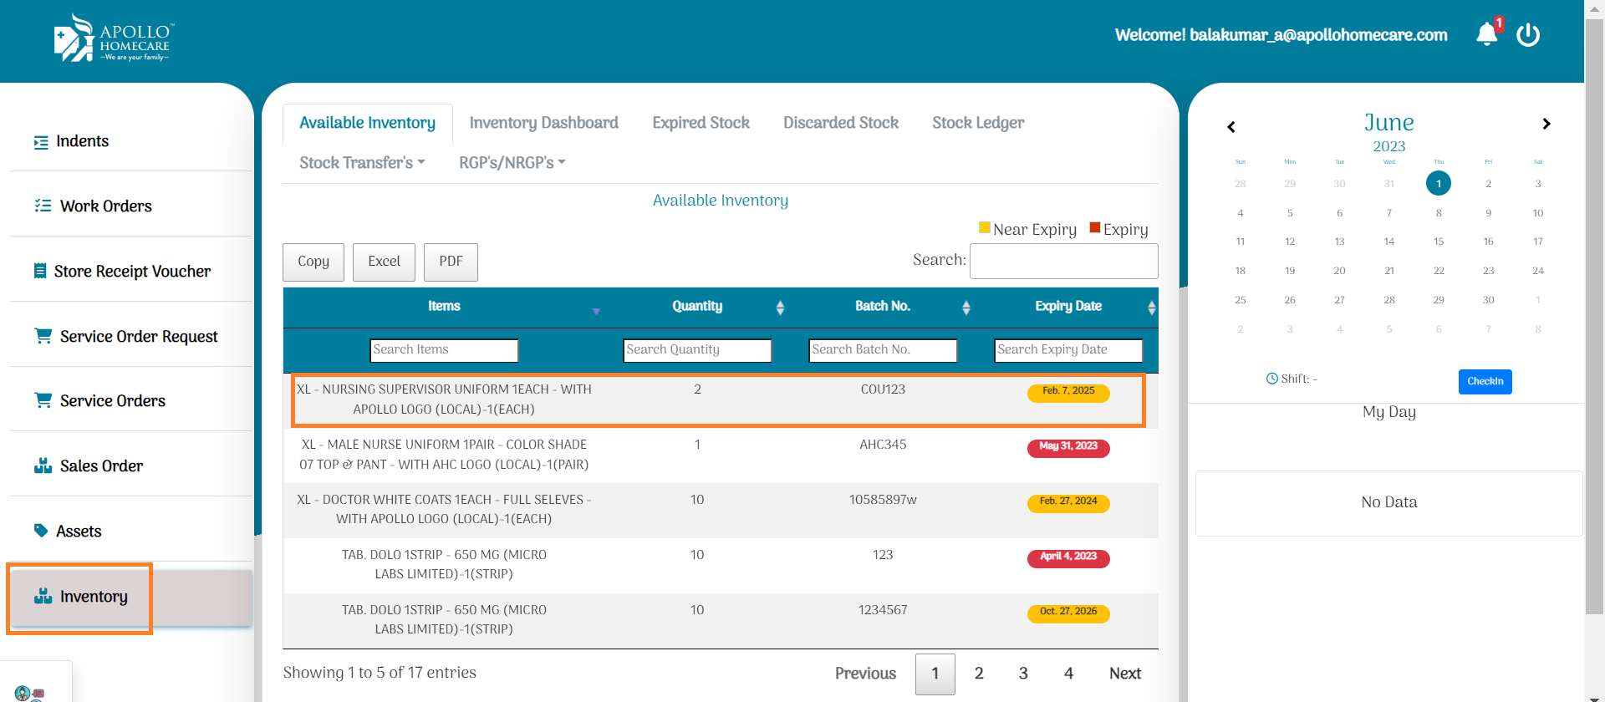
Task: Click the main Search input field
Action: 1063,262
